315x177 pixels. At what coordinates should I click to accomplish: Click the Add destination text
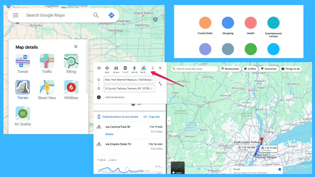pyautogui.click(x=115, y=97)
